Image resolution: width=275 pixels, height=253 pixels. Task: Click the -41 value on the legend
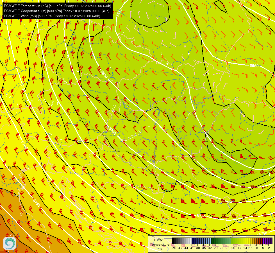point(191,248)
